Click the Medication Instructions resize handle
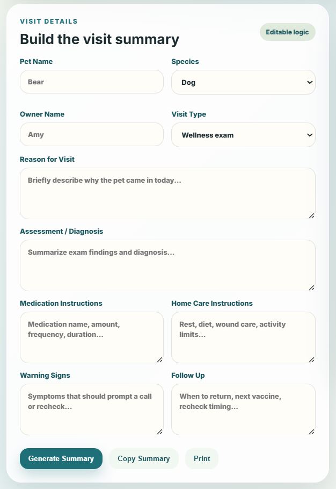 click(159, 359)
